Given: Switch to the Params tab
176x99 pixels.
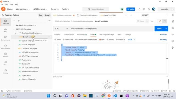Looking at the screenshot, I should [x=57, y=35].
